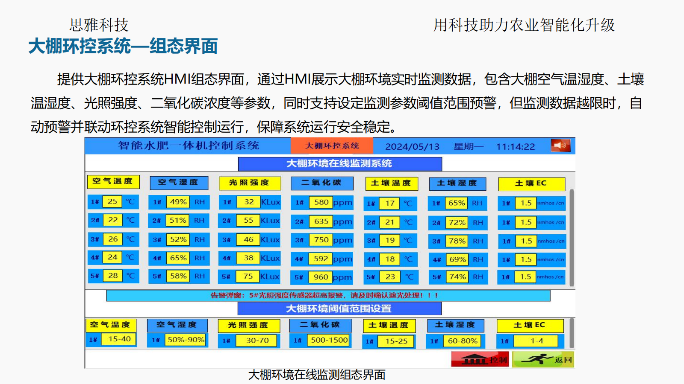The width and height of the screenshot is (684, 384).
Task: Click air humidity 5# value 58%
Action: [178, 276]
